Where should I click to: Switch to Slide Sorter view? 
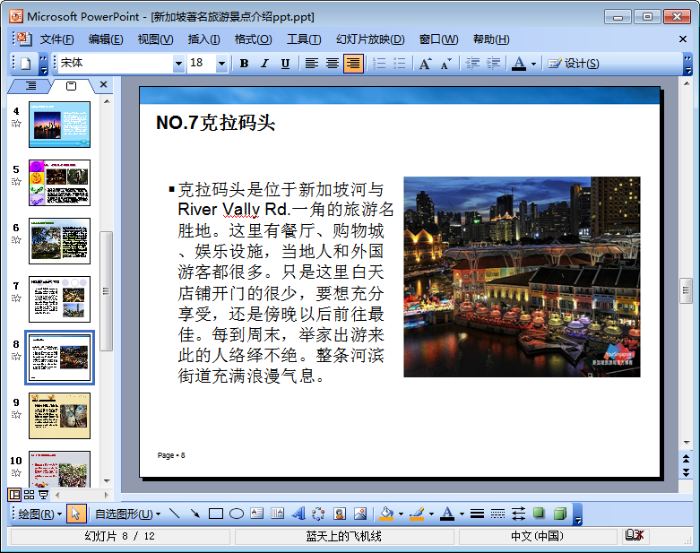pos(29,495)
